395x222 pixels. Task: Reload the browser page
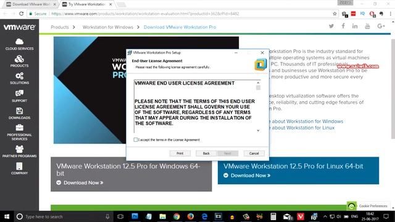[22, 14]
